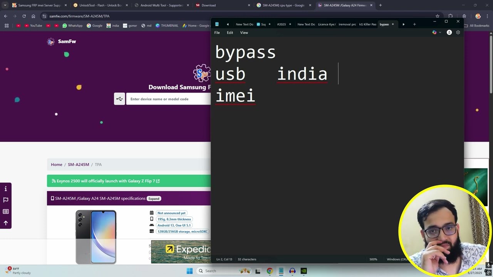This screenshot has height=277, width=493.
Task: Click the Notepad app icon in title bar
Action: 217,24
